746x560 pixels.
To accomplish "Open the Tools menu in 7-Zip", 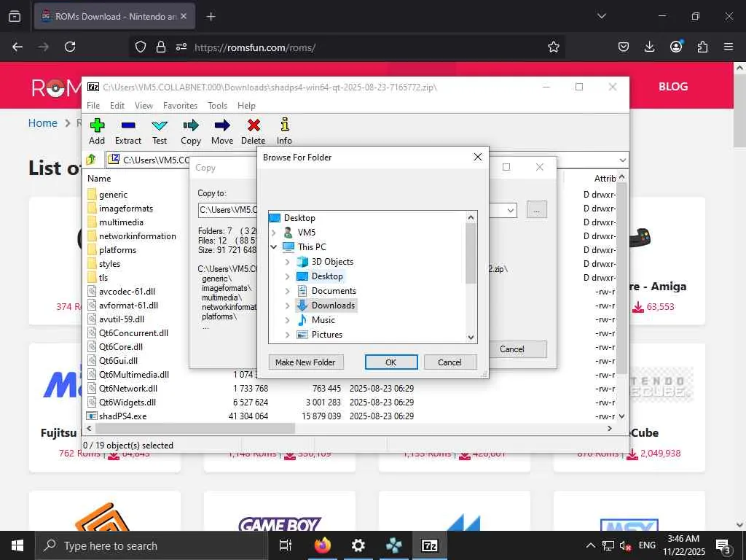I will (x=217, y=106).
